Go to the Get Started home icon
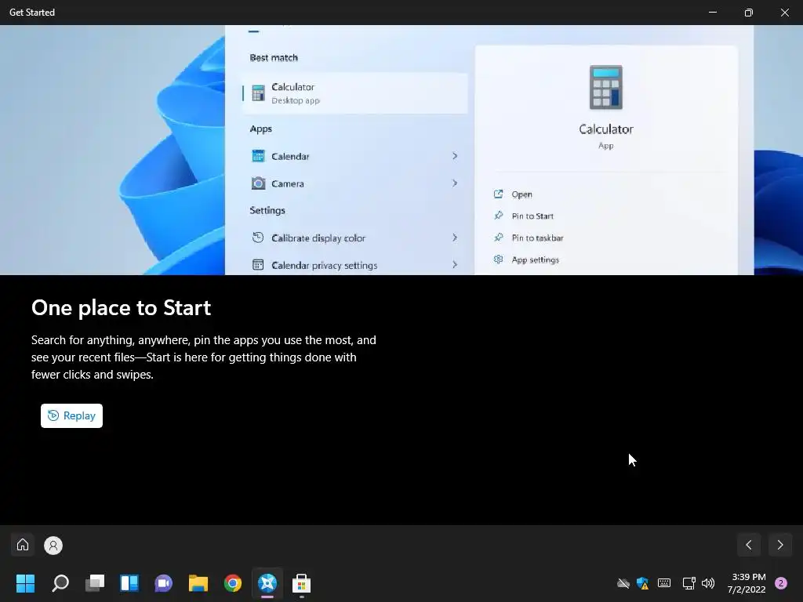This screenshot has height=602, width=803. [x=23, y=545]
